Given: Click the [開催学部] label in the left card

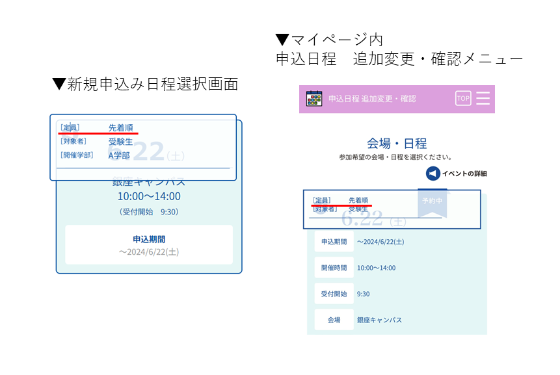Looking at the screenshot, I should click(77, 155).
